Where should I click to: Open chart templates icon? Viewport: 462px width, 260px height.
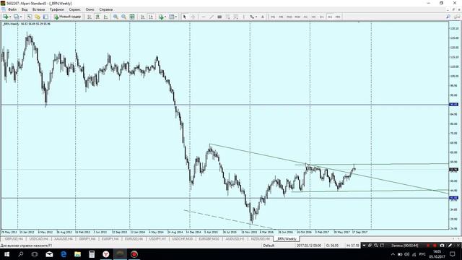tap(172, 17)
